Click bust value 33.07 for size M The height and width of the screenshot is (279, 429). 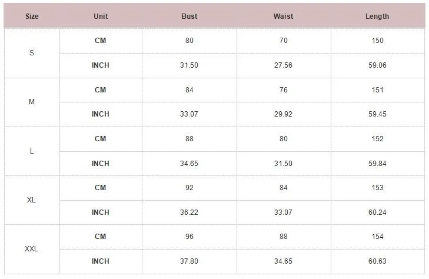(189, 114)
